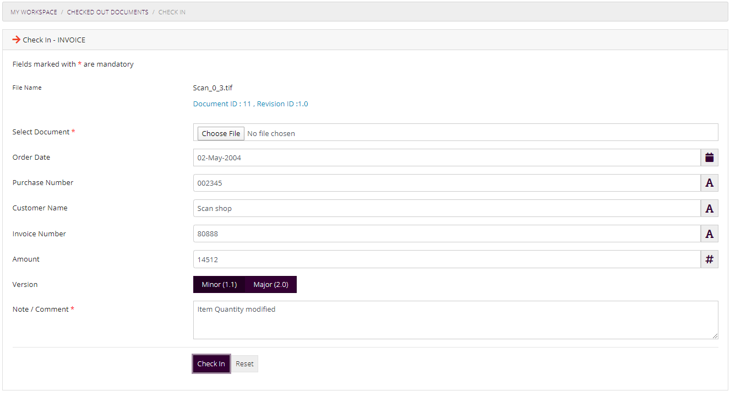The height and width of the screenshot is (396, 730).
Task: Click the Amount field showing 14512
Action: point(446,259)
